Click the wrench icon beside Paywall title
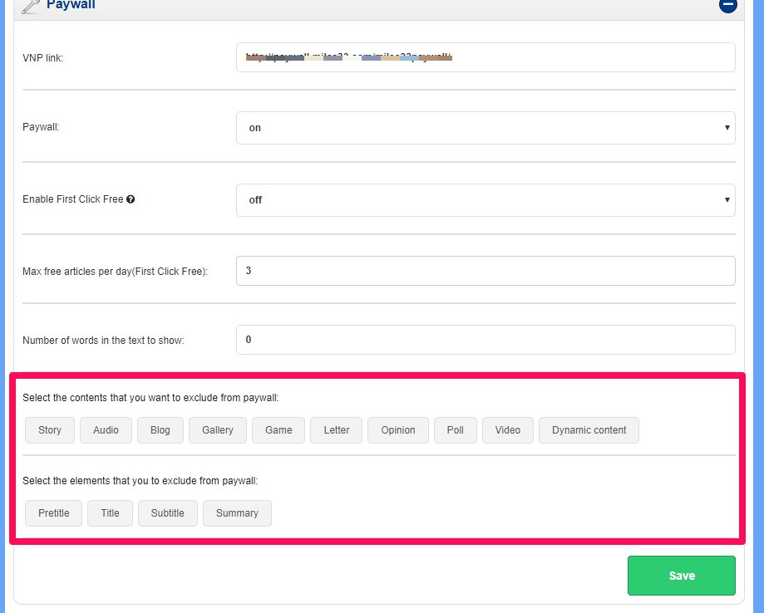This screenshot has height=613, width=764. coord(30,6)
